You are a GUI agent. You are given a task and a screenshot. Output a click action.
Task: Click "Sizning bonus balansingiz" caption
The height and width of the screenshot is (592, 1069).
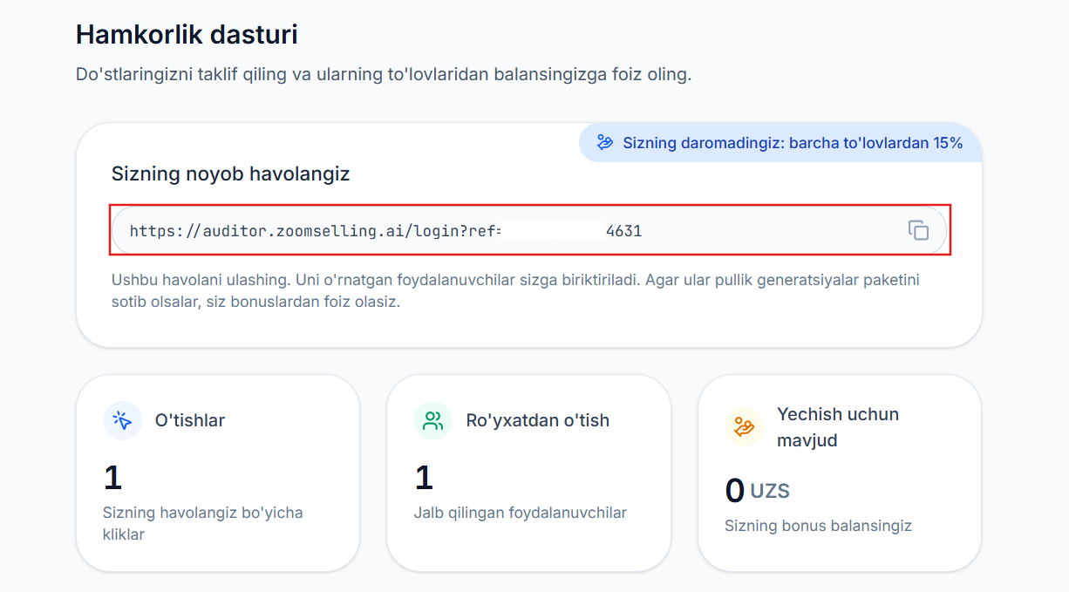[818, 526]
